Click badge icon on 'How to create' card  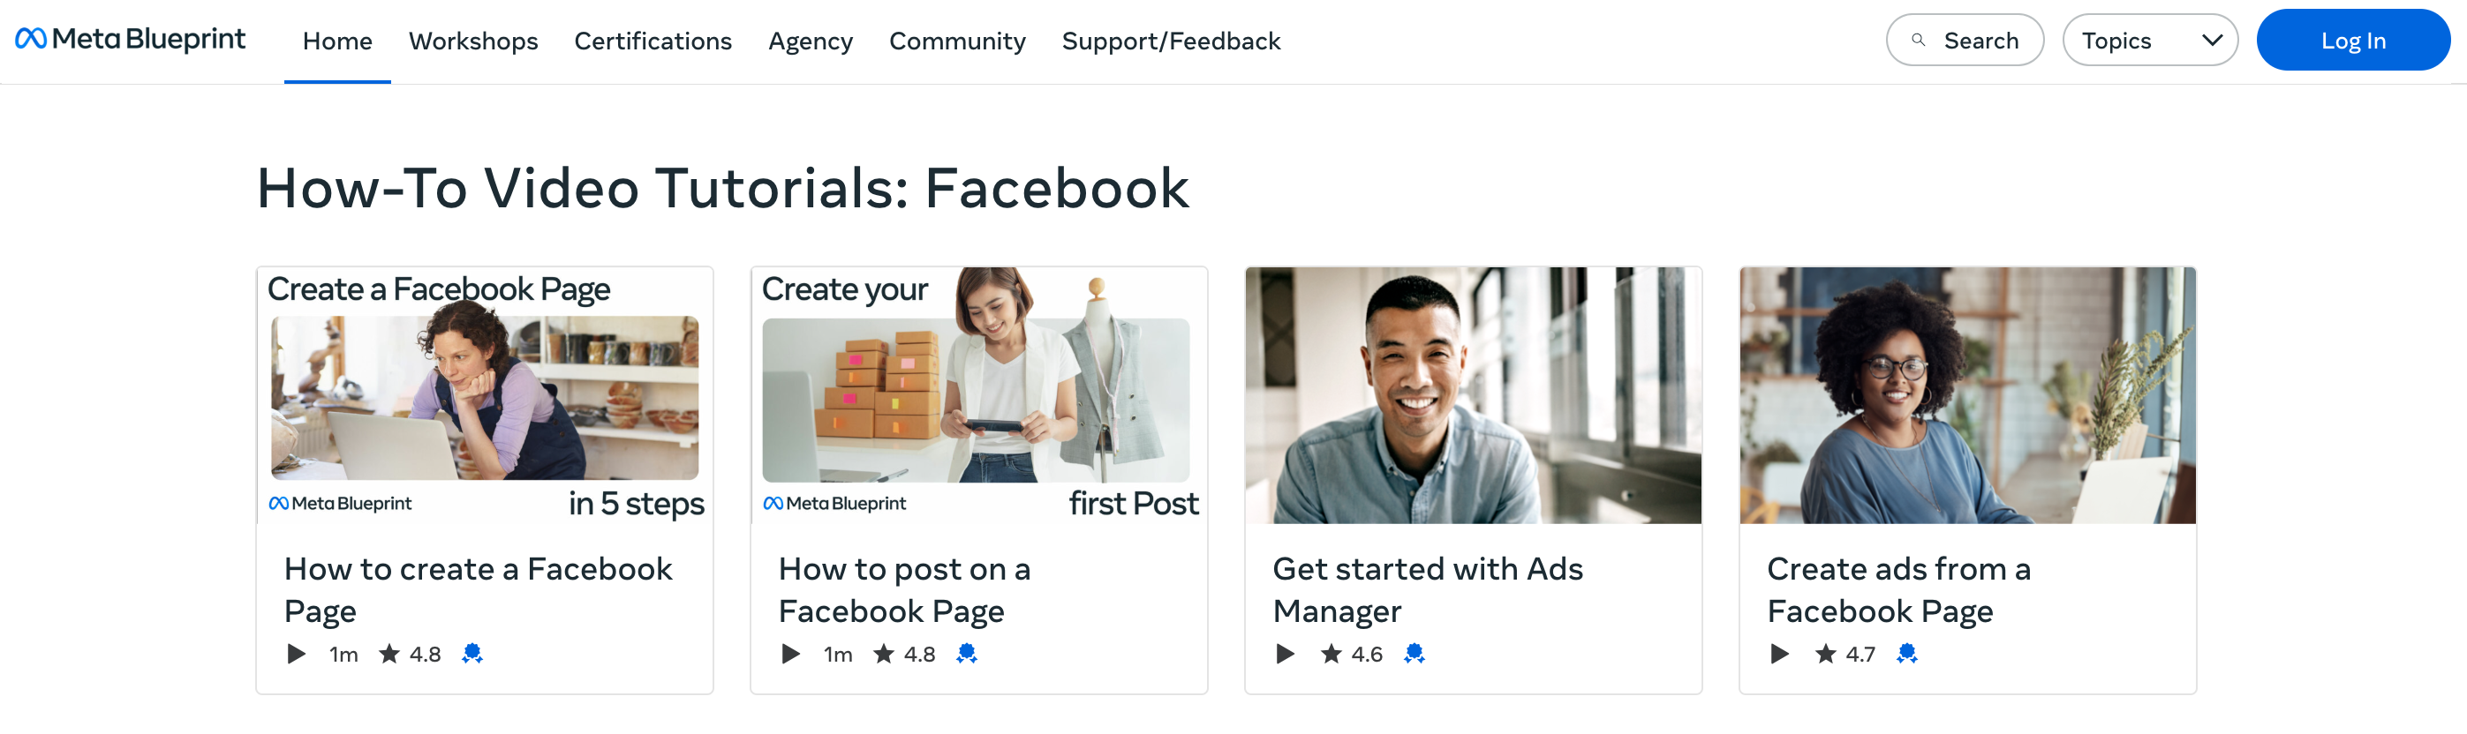tap(472, 654)
